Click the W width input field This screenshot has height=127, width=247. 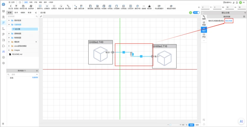click(x=230, y=7)
